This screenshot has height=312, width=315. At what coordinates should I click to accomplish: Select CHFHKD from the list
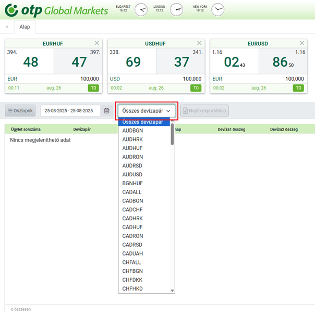tap(144, 289)
